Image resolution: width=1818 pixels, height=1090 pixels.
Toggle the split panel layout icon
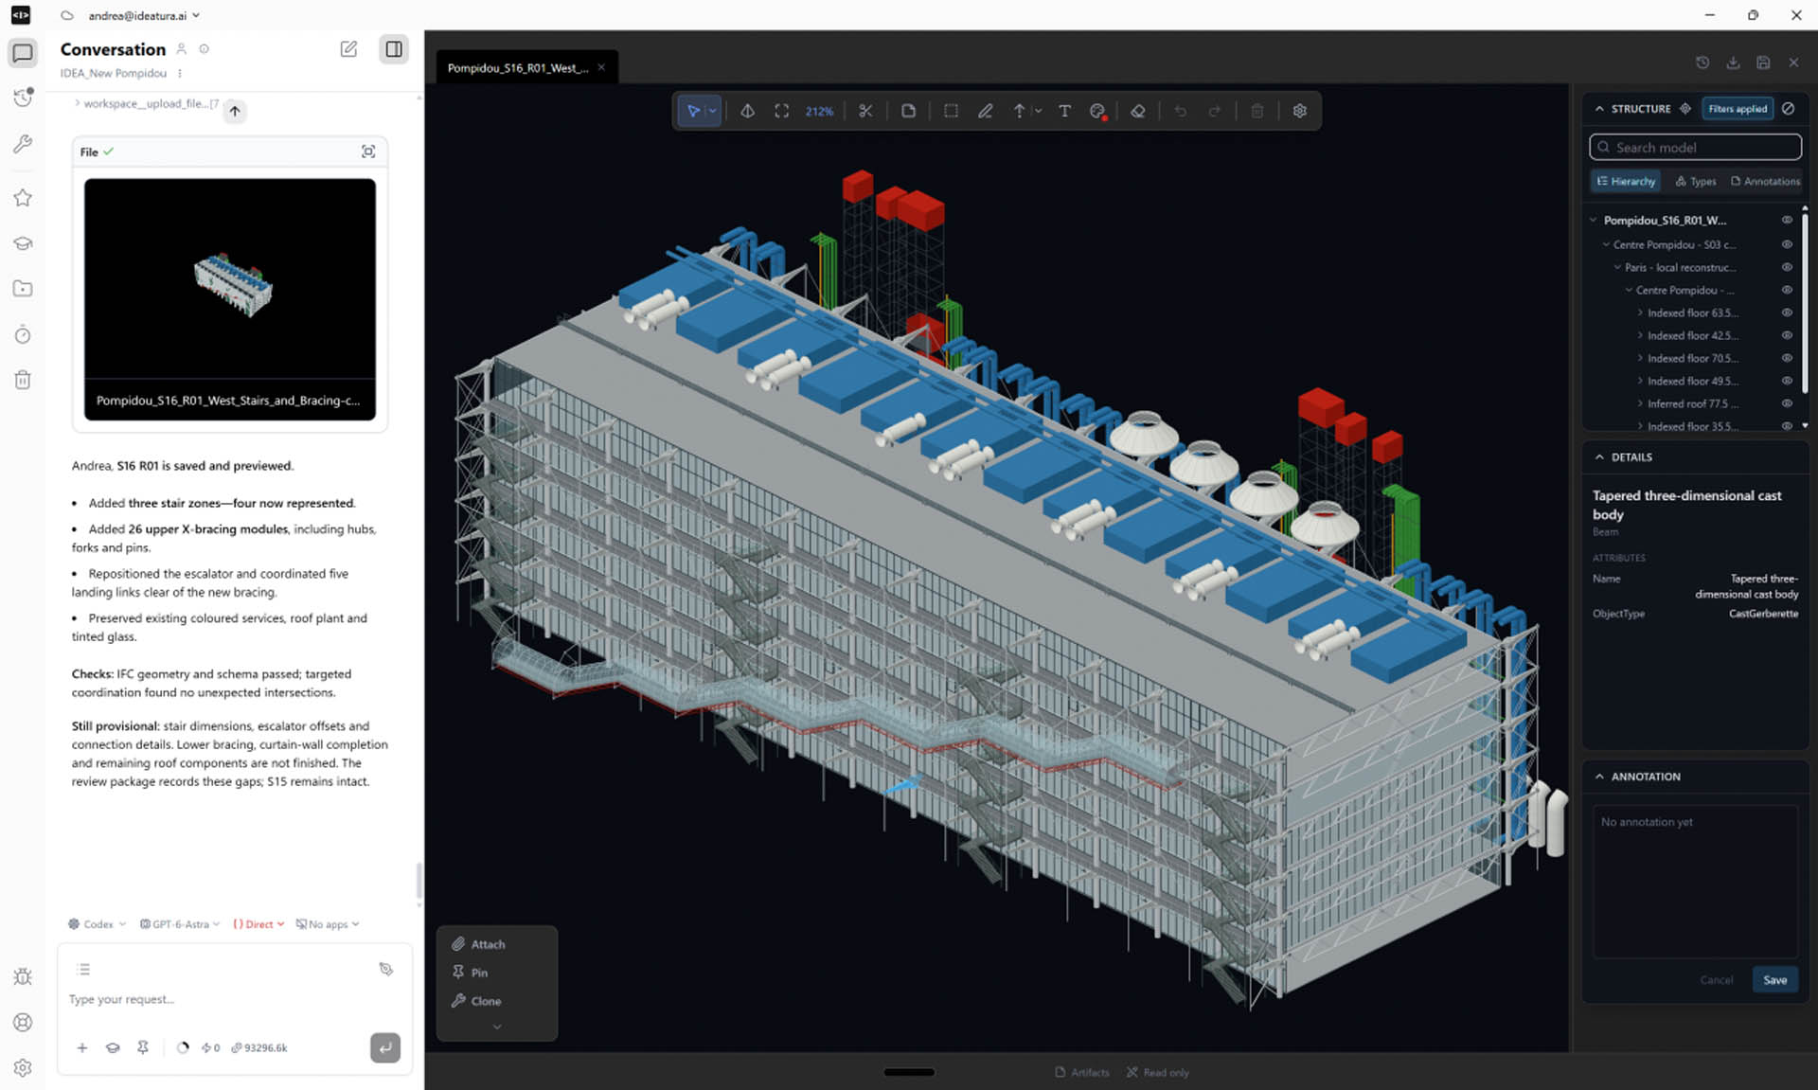394,49
